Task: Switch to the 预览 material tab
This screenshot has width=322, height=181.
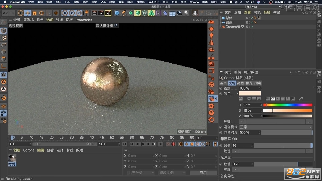Action: (x=249, y=83)
